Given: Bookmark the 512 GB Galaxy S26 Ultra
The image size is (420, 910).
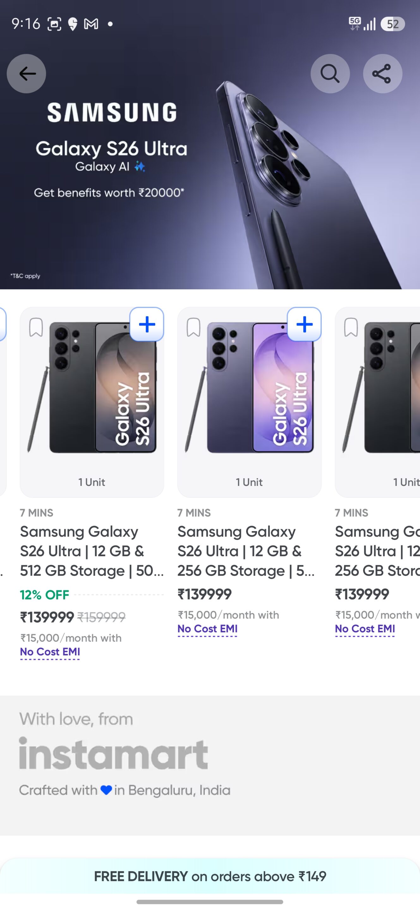Looking at the screenshot, I should point(36,327).
